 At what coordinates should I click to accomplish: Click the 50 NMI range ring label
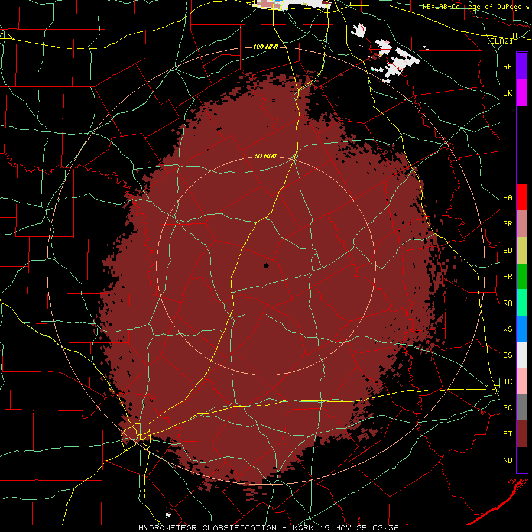tap(265, 156)
